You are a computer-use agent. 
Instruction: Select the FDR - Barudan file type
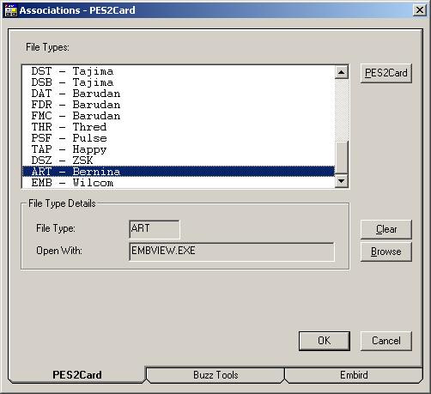(x=179, y=105)
